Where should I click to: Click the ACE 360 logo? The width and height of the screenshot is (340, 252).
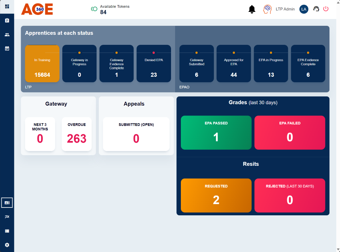click(37, 9)
